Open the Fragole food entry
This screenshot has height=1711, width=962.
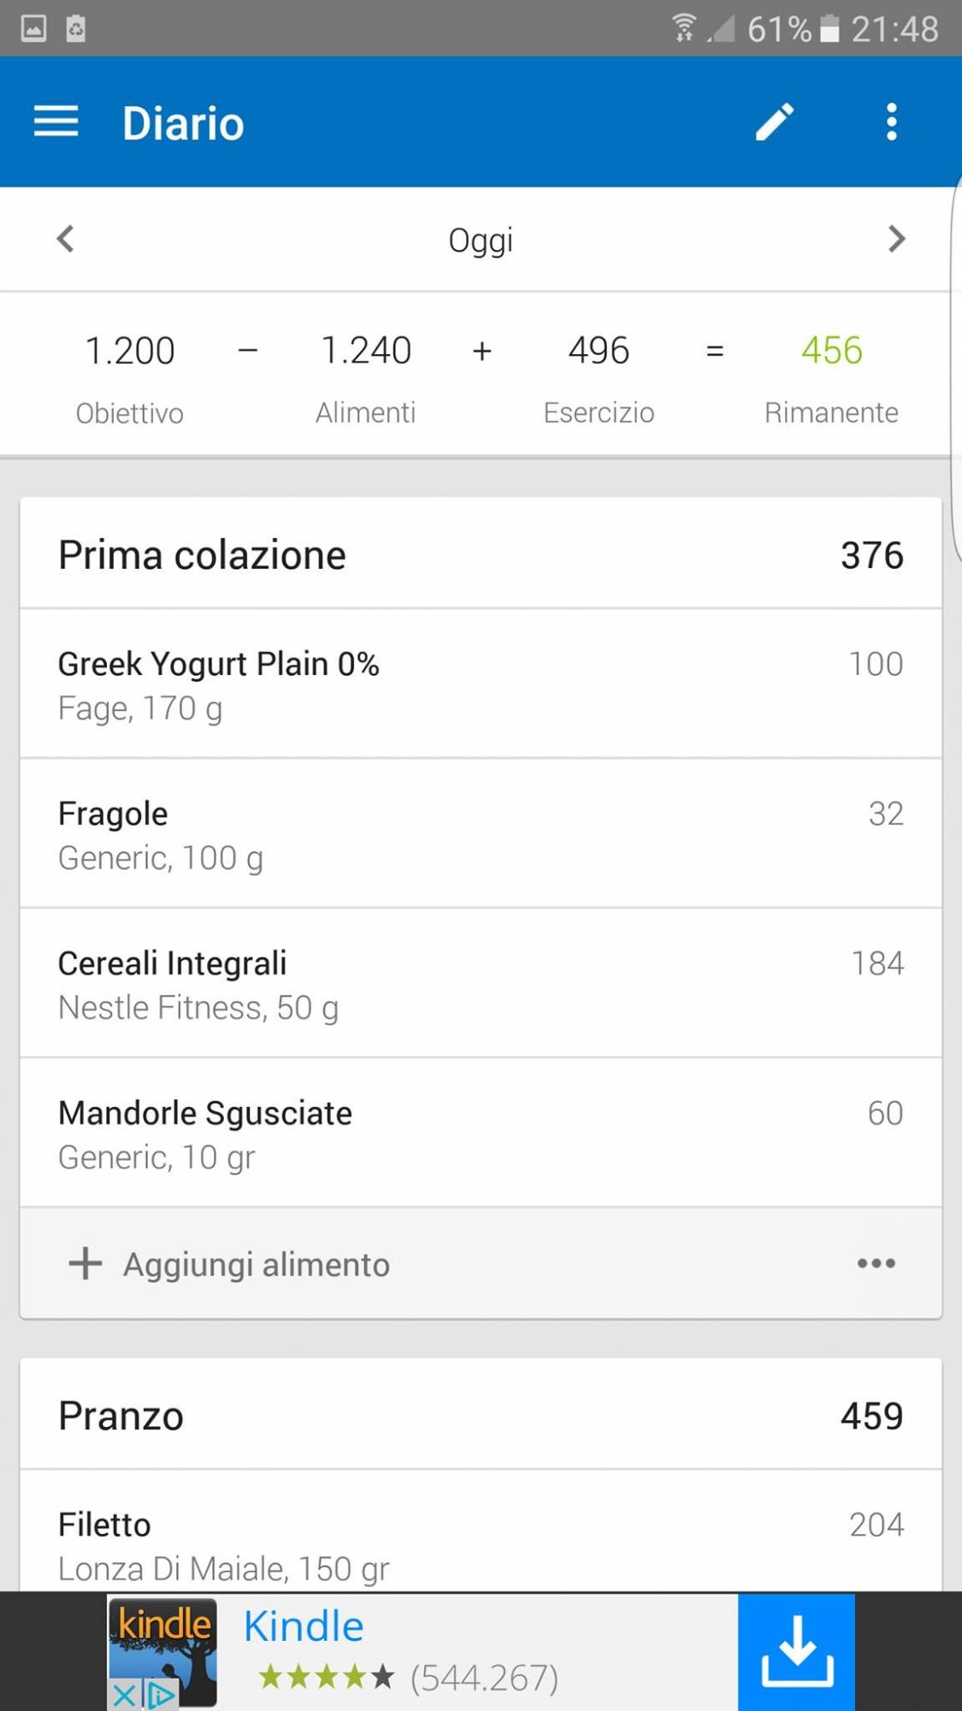tap(481, 834)
